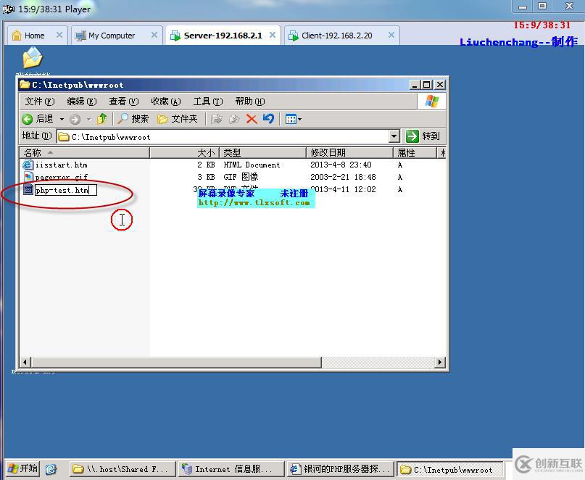
Task: Open the 开始 Start button
Action: point(23,468)
